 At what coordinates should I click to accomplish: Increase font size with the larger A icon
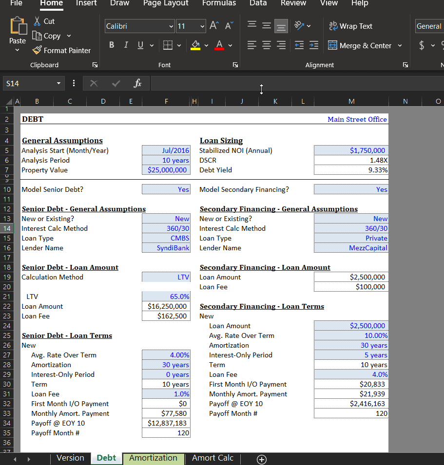coord(213,26)
